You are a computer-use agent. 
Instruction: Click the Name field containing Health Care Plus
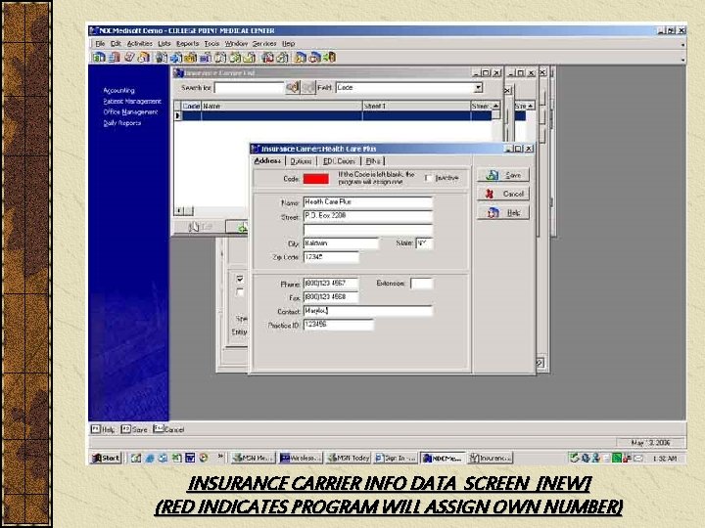[x=368, y=202]
